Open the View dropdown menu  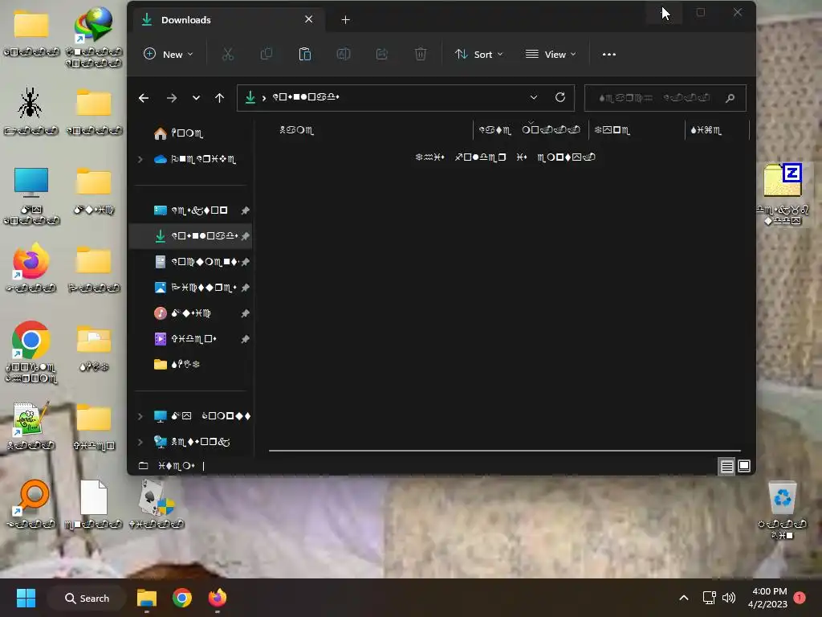click(x=550, y=54)
